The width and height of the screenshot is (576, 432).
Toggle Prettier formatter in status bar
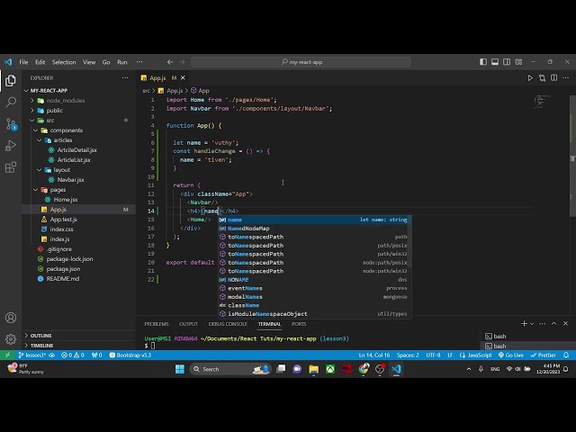point(543,355)
